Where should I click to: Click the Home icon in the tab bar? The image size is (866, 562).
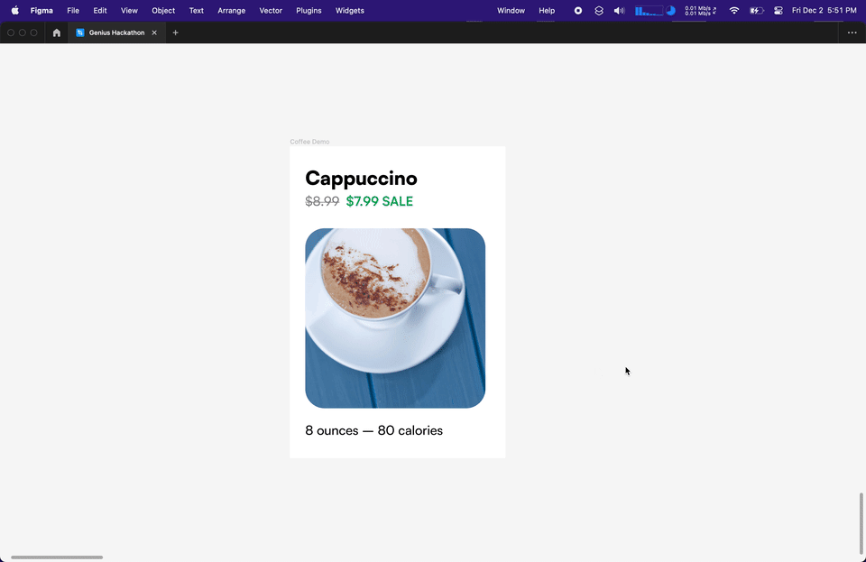point(56,32)
